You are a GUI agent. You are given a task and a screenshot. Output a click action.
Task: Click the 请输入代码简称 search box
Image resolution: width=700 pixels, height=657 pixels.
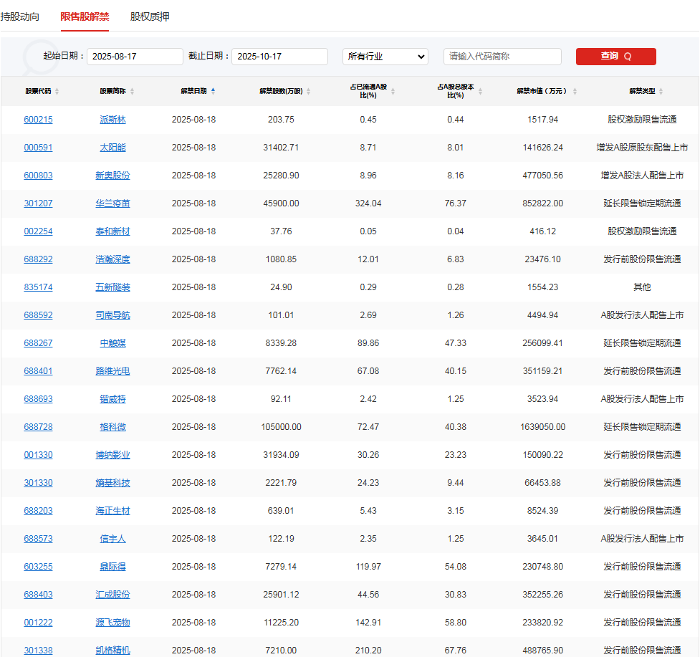click(502, 56)
